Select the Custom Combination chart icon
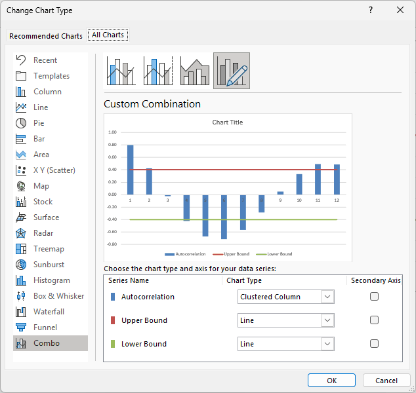 (x=232, y=71)
